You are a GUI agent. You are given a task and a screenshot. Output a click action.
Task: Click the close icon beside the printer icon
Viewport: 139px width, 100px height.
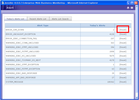coord(132,8)
